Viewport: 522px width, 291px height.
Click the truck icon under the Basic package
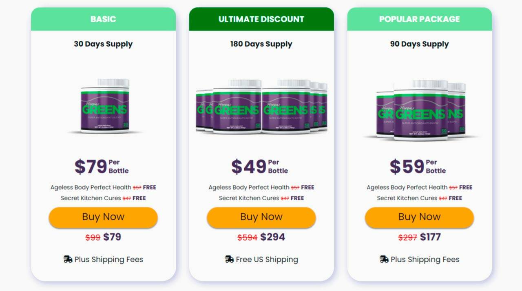(x=68, y=259)
